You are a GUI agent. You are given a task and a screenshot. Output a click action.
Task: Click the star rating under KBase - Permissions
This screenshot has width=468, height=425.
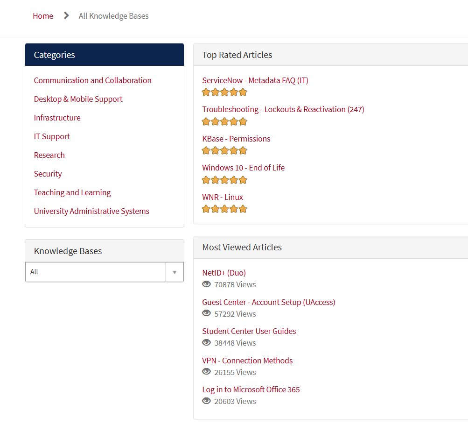click(x=224, y=151)
